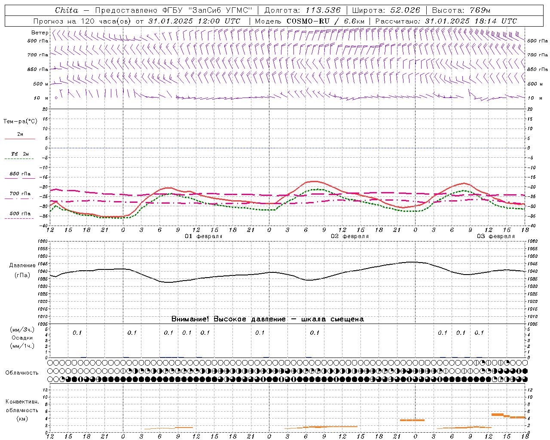550x440 pixels.
Task: Select "500 гПа" in the temperature legend
Action: (20, 213)
